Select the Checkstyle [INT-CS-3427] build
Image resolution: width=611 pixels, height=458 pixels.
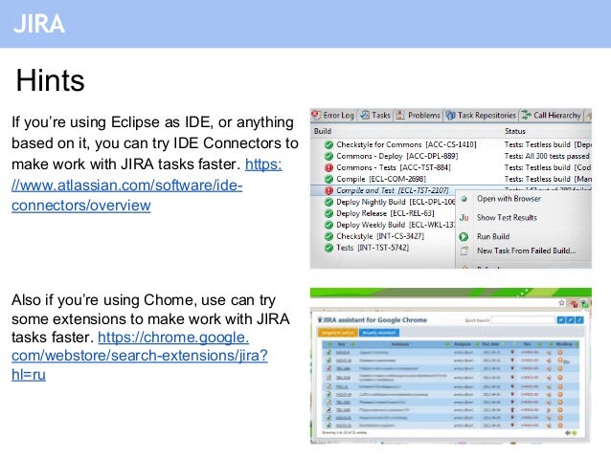[x=380, y=236]
